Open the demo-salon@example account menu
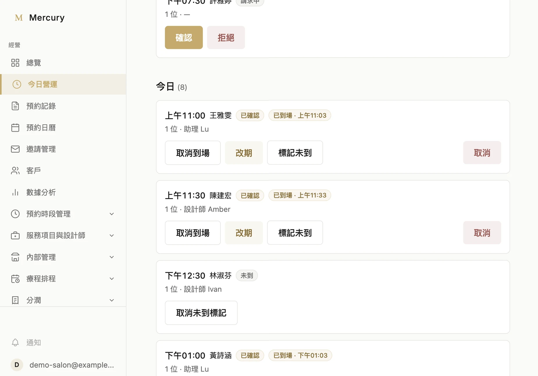 pyautogui.click(x=63, y=365)
